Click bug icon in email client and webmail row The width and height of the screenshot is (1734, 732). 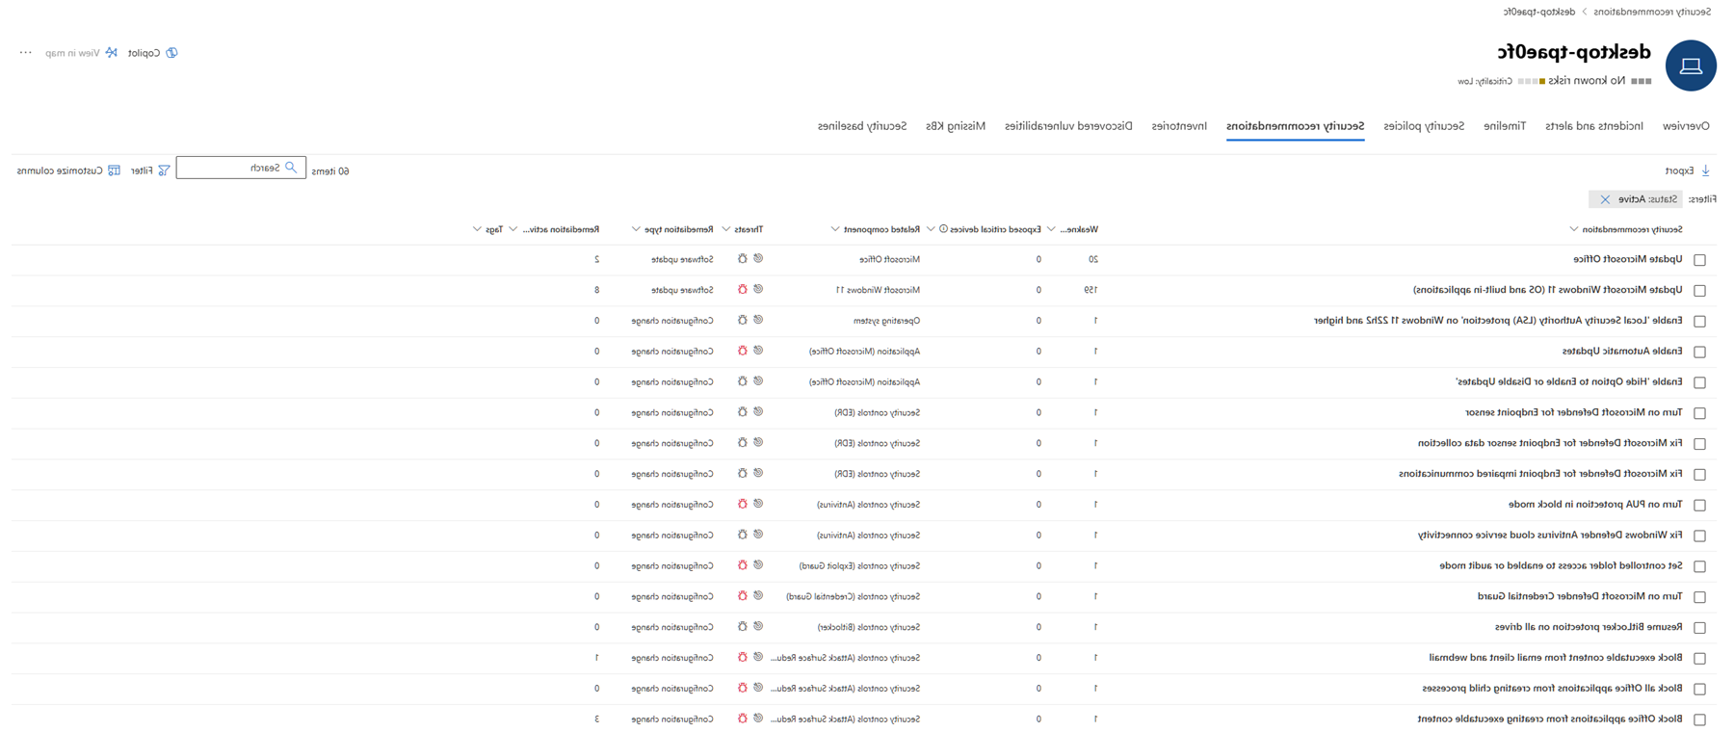[742, 658]
